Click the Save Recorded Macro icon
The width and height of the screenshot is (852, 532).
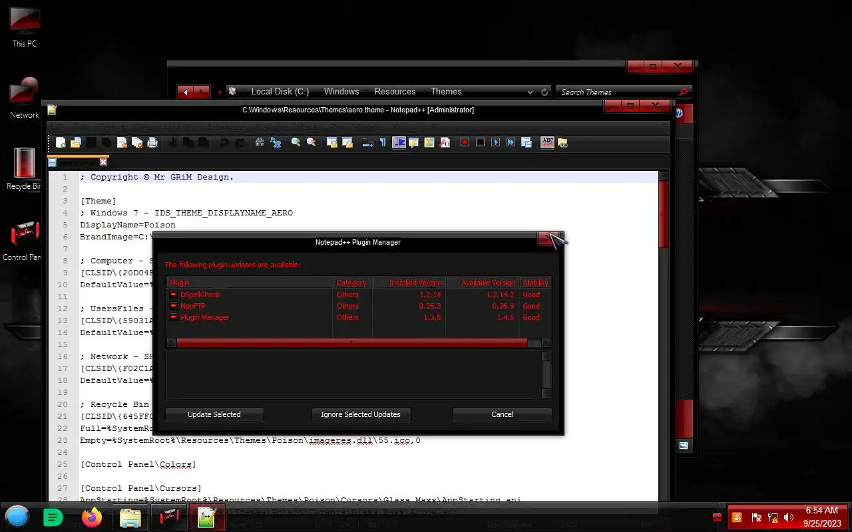(526, 142)
